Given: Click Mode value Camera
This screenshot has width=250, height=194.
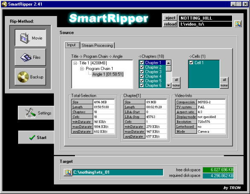Looking at the screenshot, I should (x=211, y=131).
